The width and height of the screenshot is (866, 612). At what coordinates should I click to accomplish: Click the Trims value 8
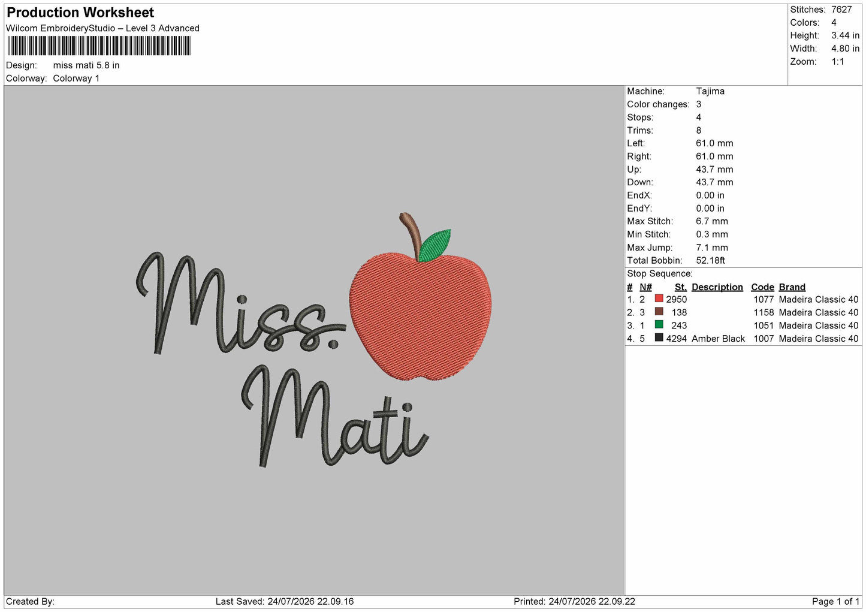[x=699, y=130]
